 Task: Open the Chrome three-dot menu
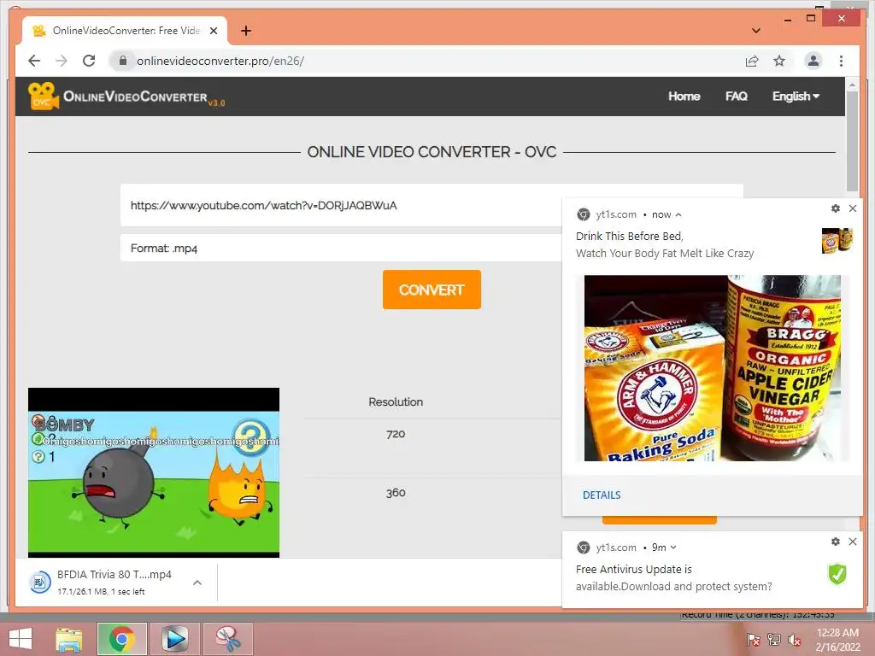[x=841, y=61]
